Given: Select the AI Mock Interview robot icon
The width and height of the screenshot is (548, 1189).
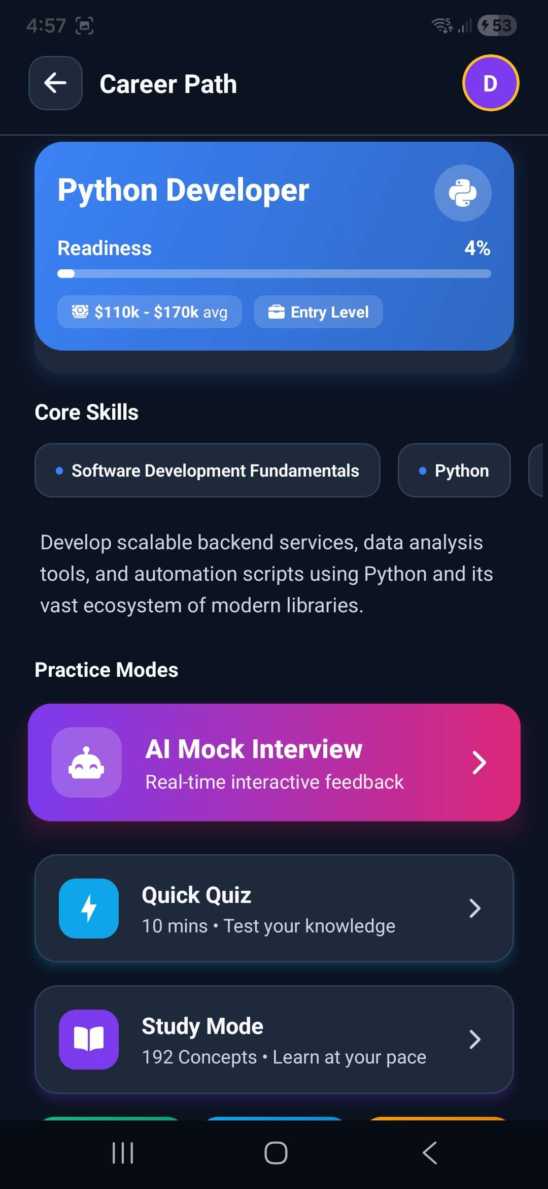Looking at the screenshot, I should pos(88,761).
